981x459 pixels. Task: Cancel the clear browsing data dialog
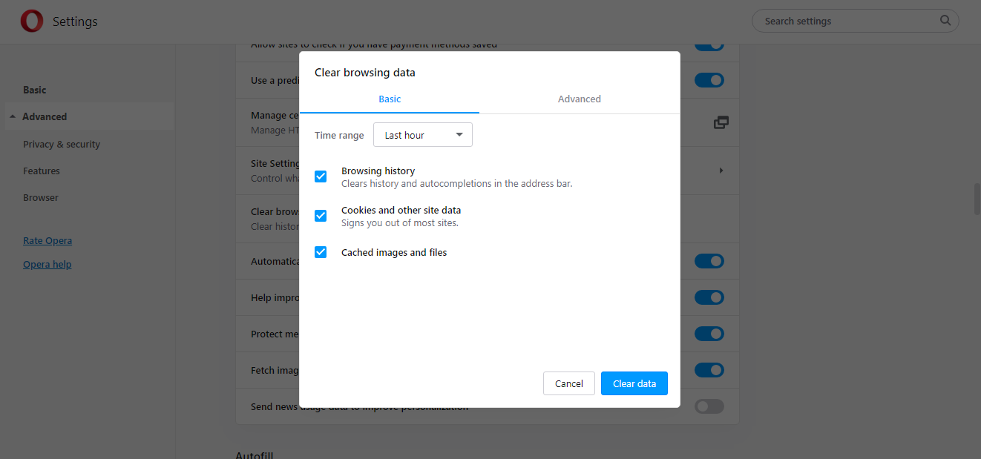pos(568,383)
